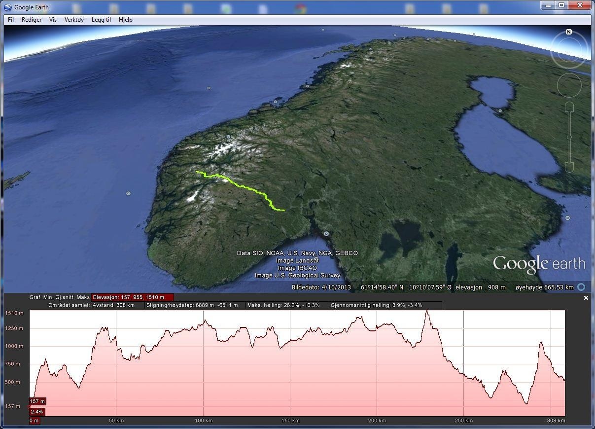Open the Rediger menu

[x=32, y=20]
